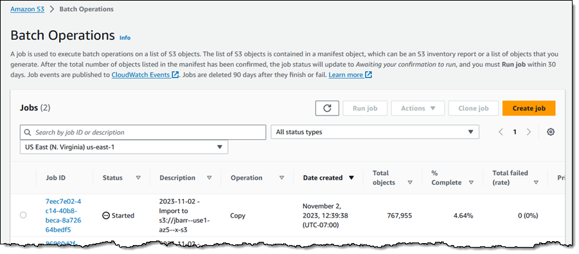Screen dimensions: 579x254
Task: Click the Started status icon
Action: pos(106,216)
